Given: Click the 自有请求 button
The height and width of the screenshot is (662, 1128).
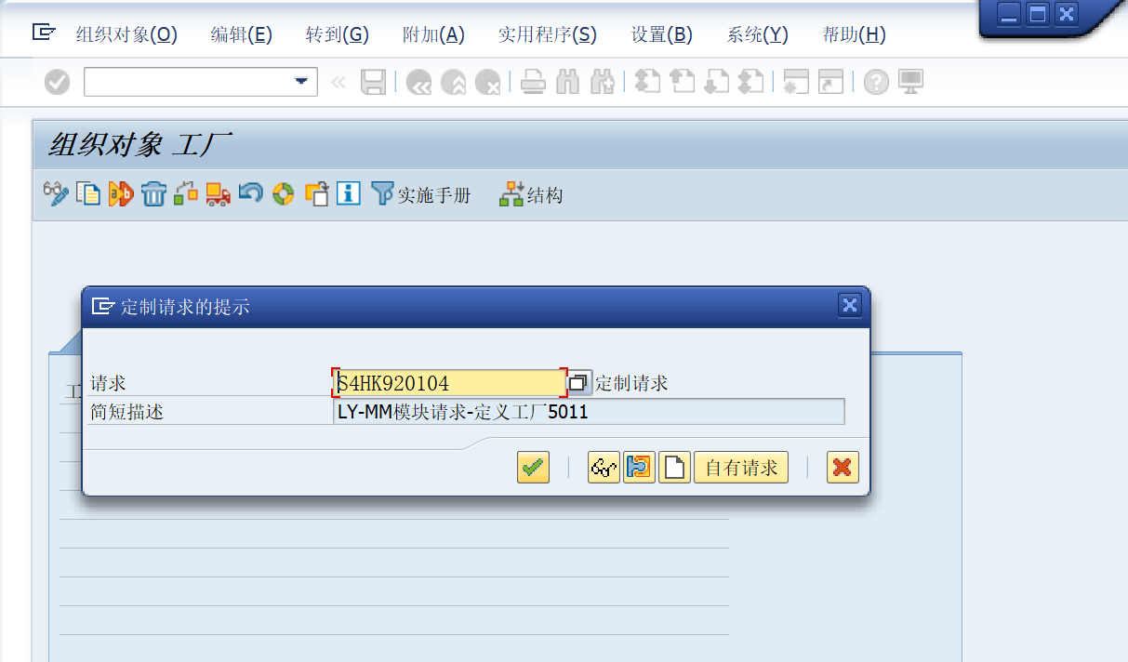Looking at the screenshot, I should (741, 467).
